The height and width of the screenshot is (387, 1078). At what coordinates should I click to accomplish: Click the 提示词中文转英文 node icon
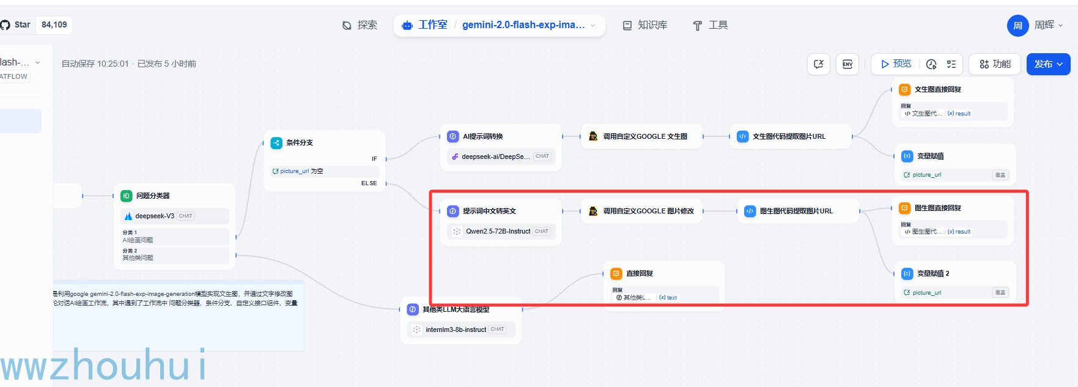453,211
